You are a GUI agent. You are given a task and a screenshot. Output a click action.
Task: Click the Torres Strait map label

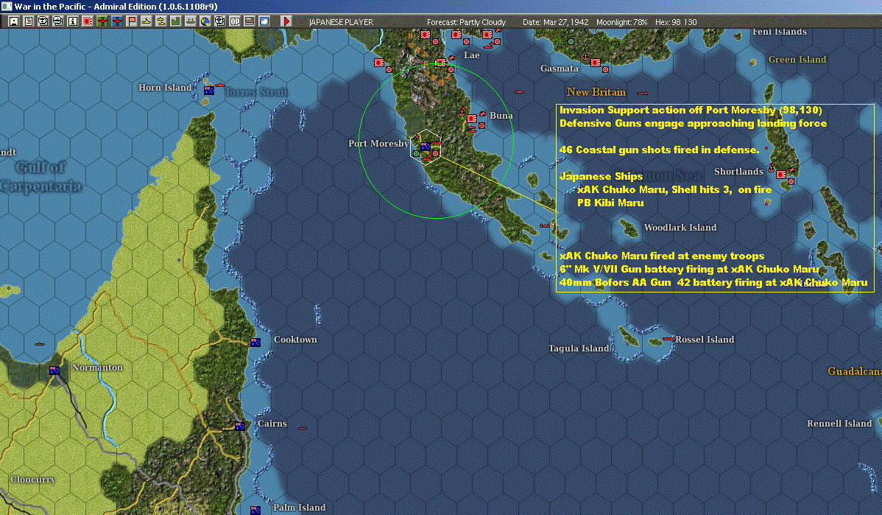[x=256, y=92]
